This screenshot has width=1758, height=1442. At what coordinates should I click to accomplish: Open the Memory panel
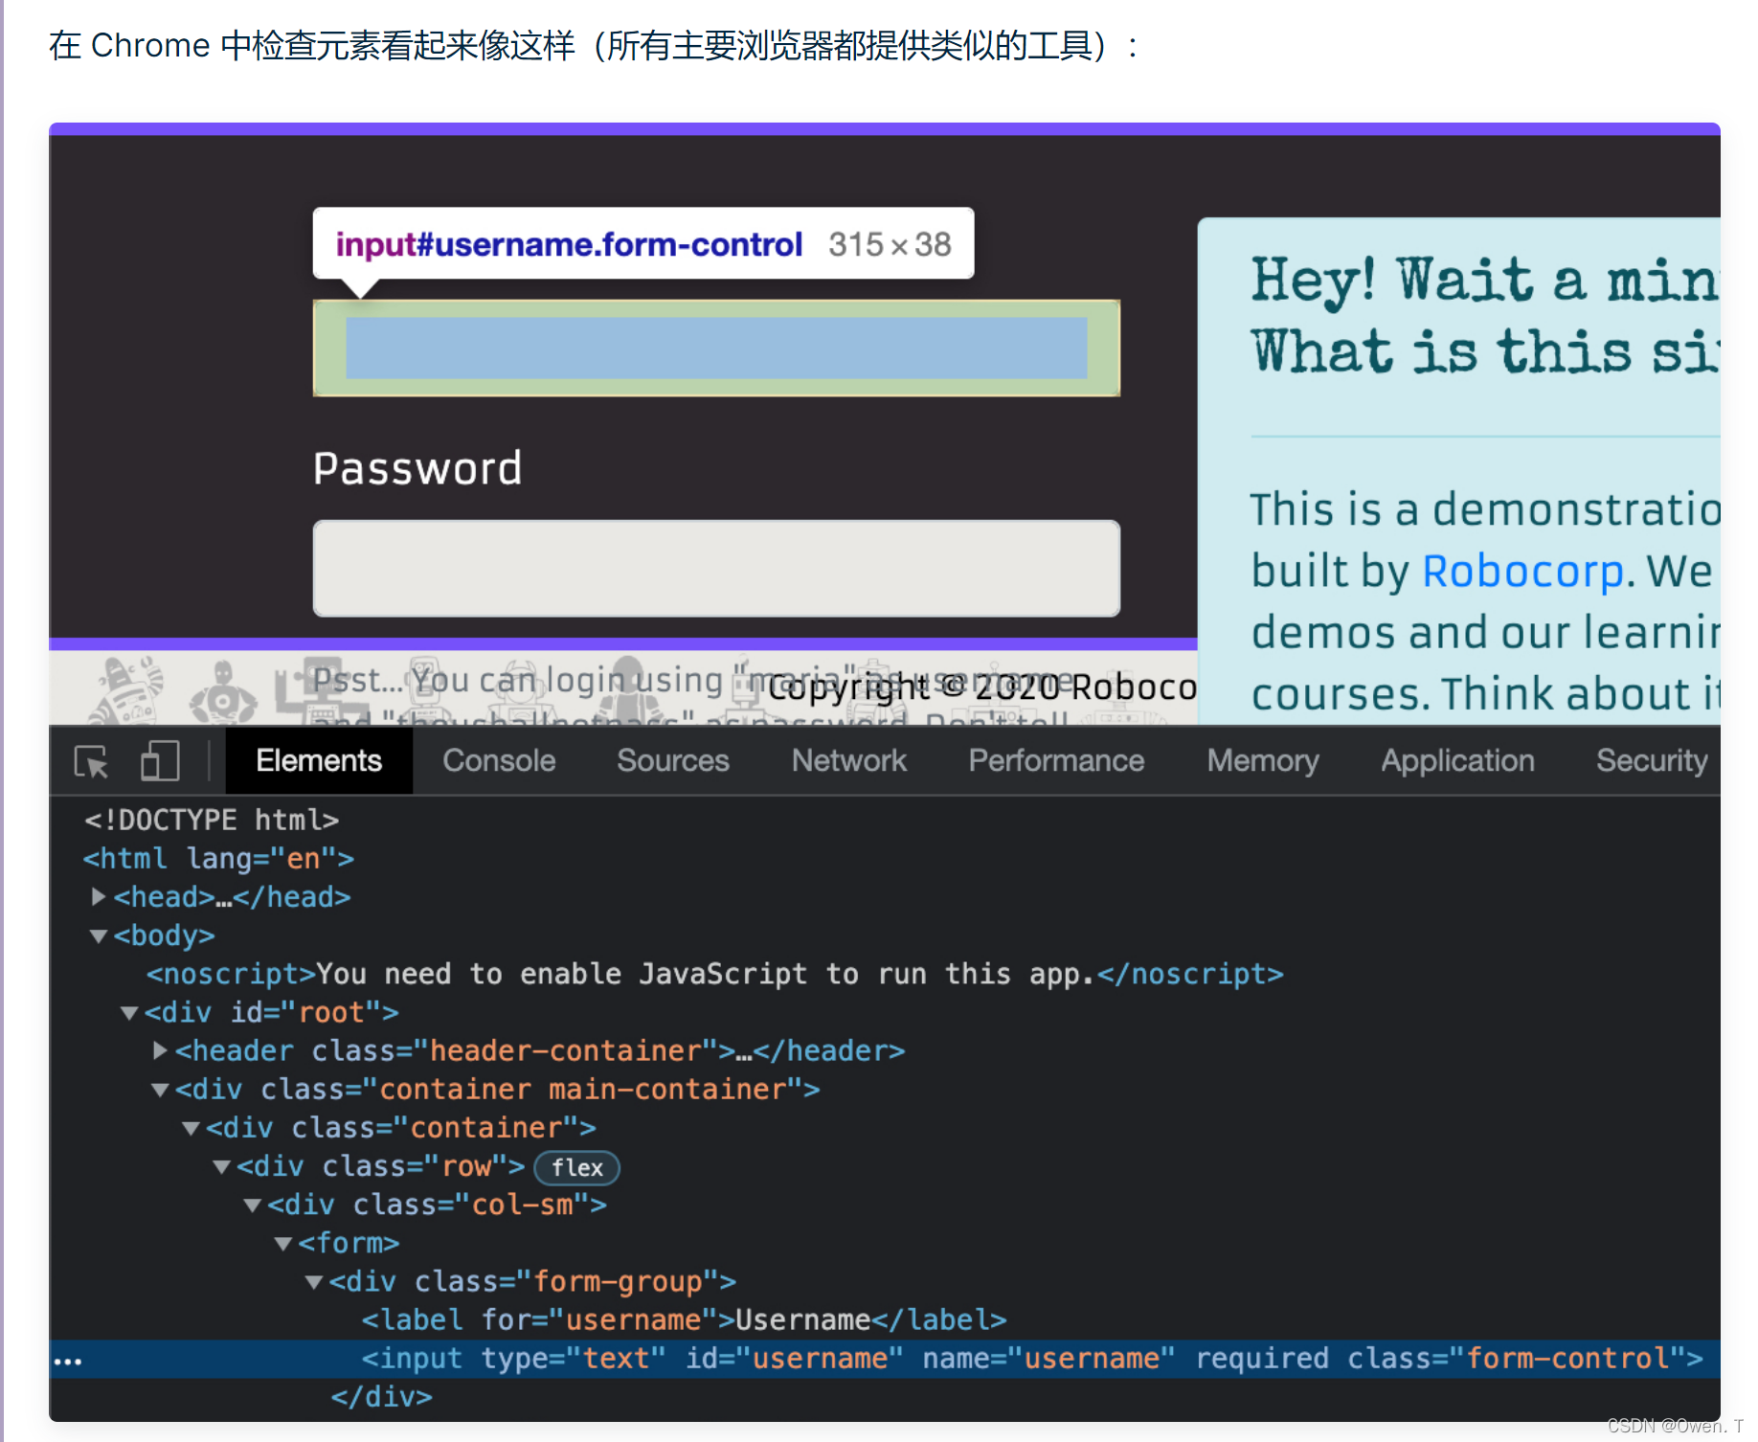[1262, 760]
